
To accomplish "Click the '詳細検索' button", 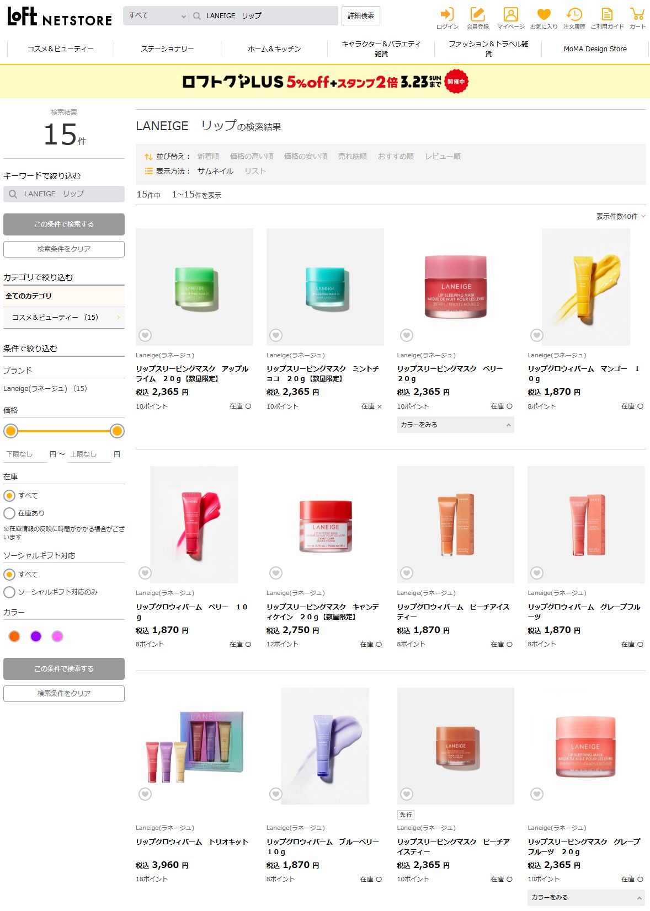I will 361,16.
